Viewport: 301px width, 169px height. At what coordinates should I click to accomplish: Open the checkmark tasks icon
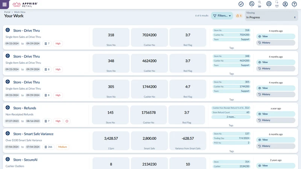tap(241, 4)
